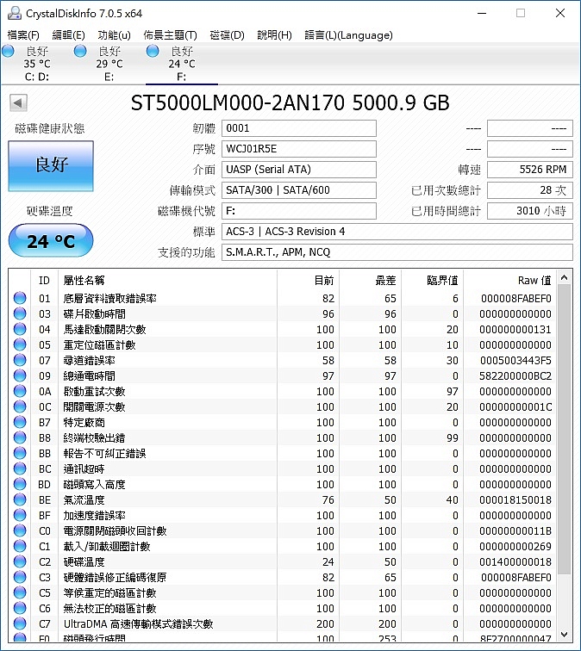Click the previous disk arrow button
Image resolution: width=581 pixels, height=651 pixels.
pos(18,102)
